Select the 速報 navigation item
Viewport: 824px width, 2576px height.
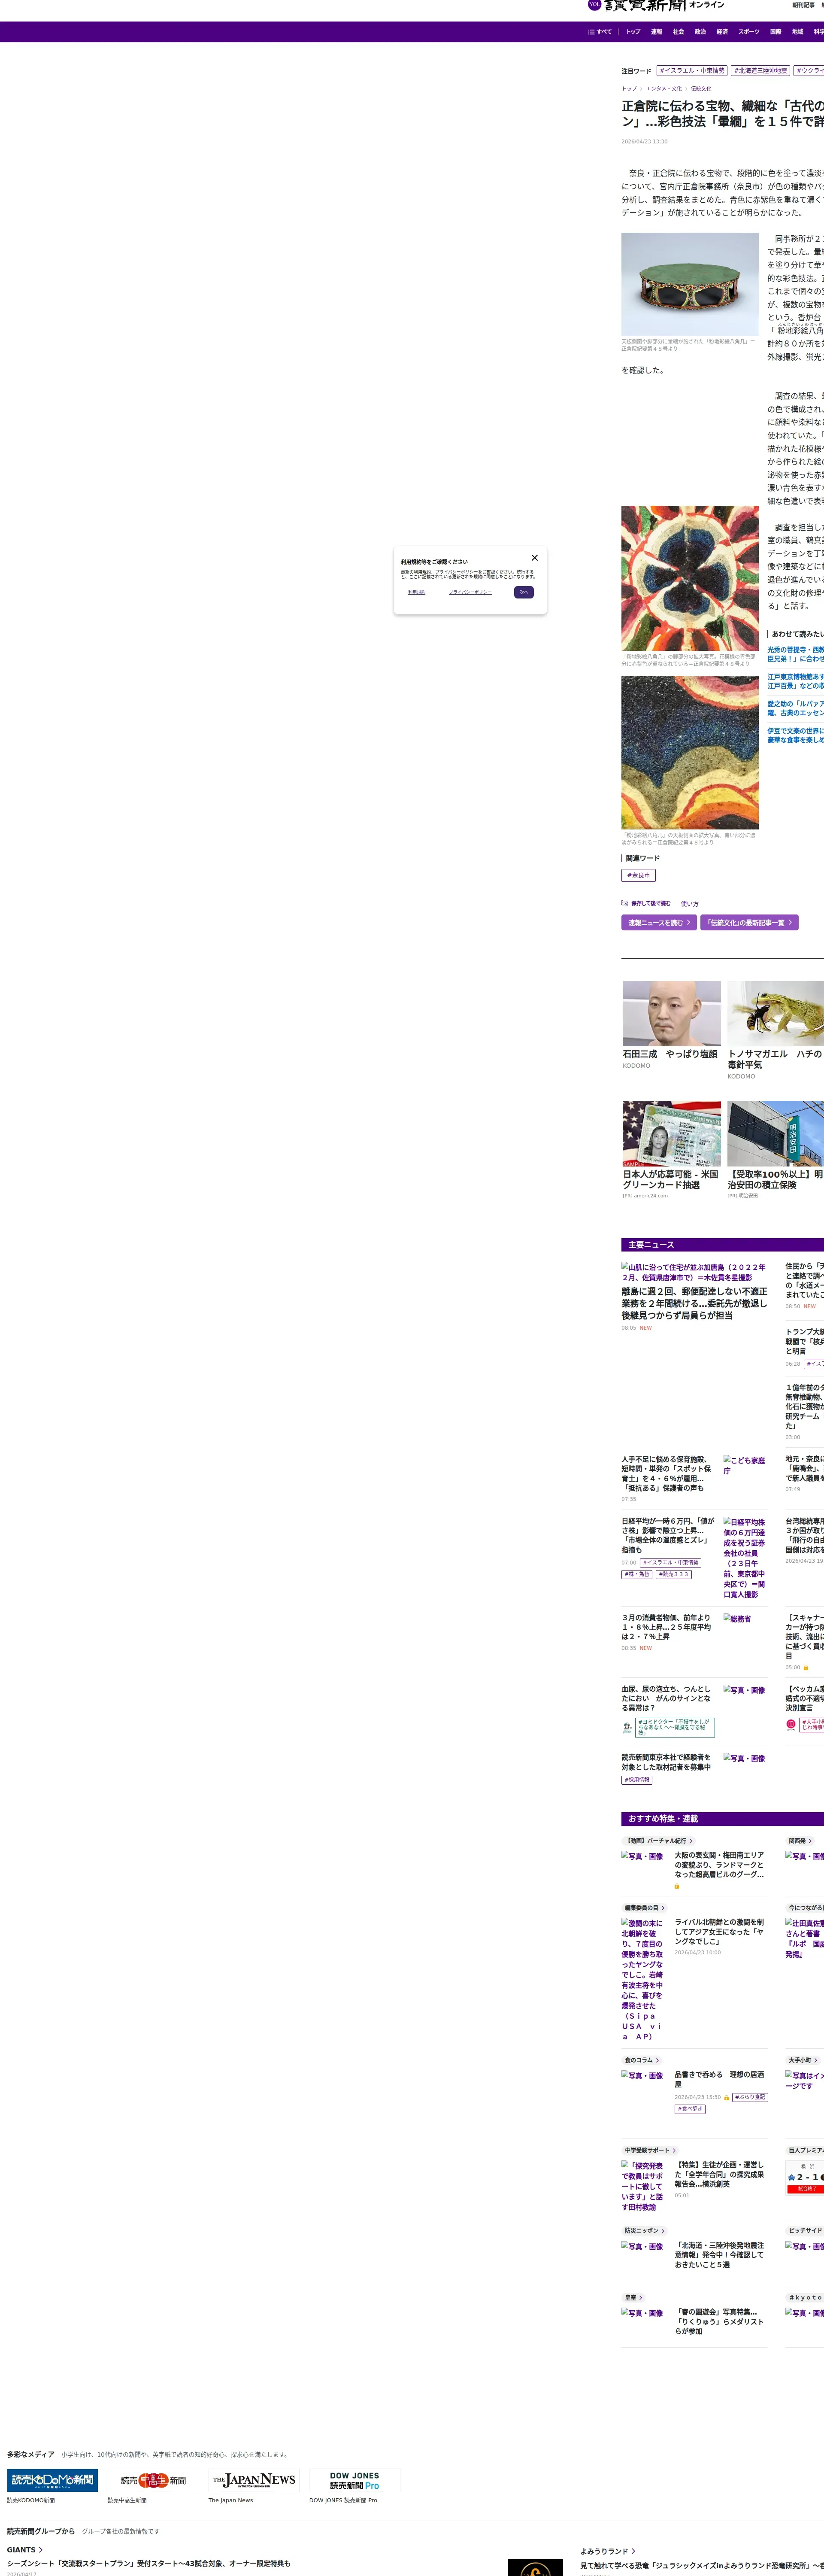(x=656, y=32)
